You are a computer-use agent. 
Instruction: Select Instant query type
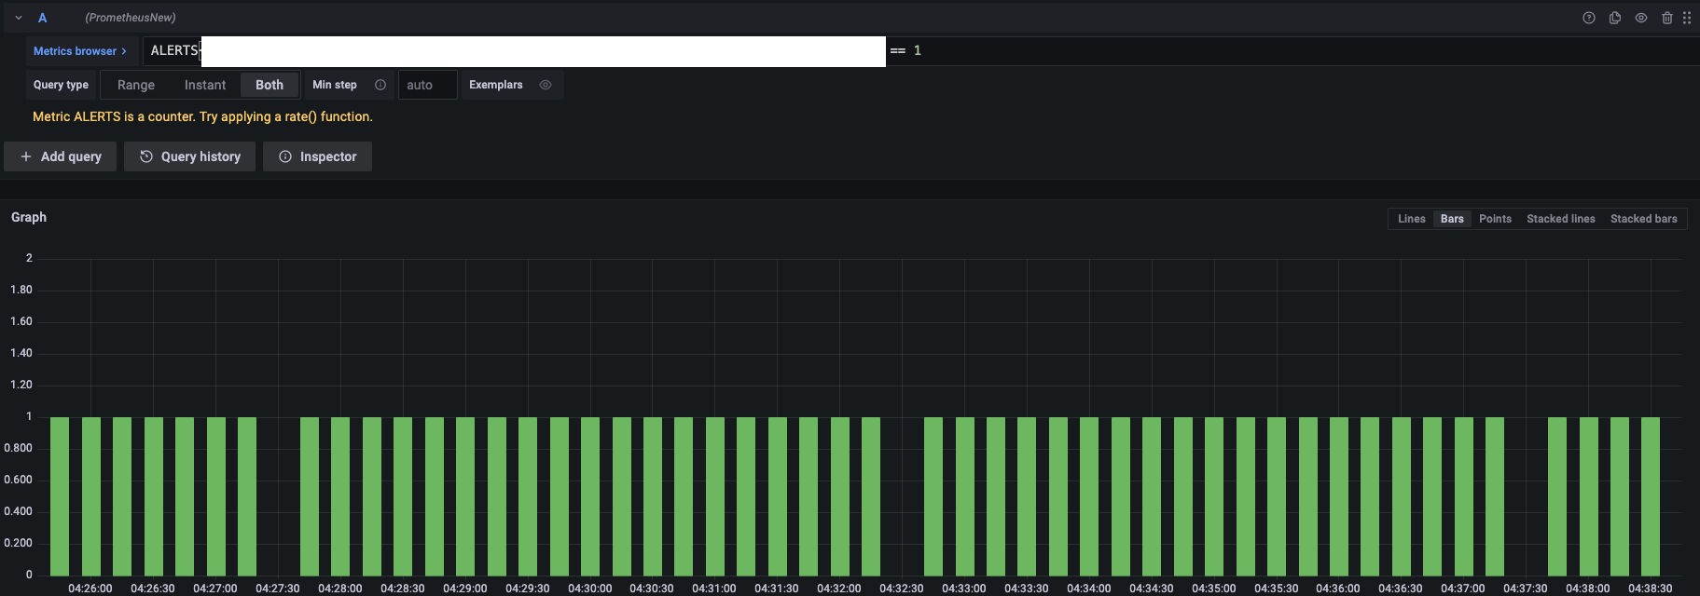205,85
